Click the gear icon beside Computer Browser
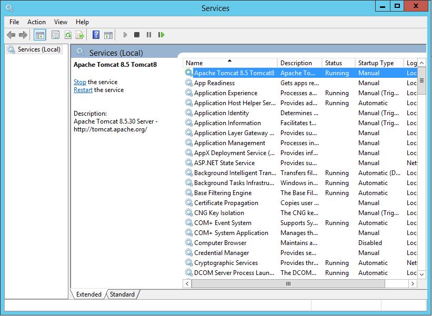 pyautogui.click(x=189, y=242)
